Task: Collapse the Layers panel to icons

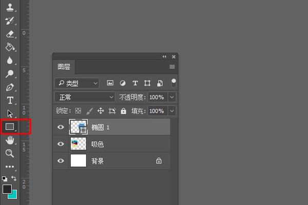Action: 164,57
